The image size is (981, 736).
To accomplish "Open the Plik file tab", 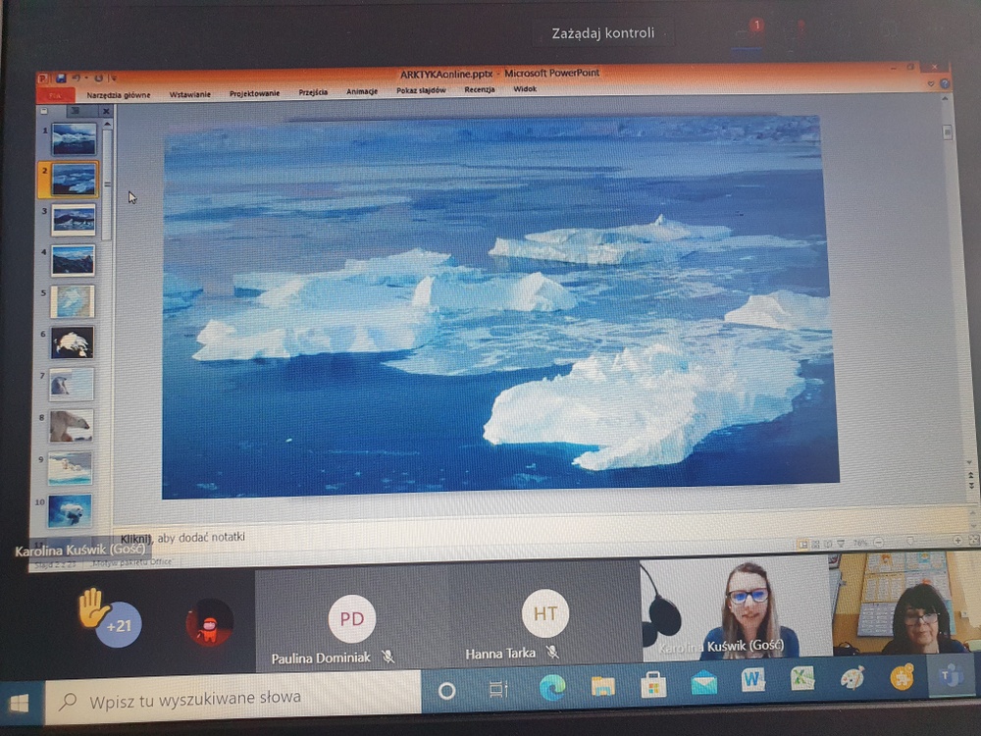I will 56,96.
